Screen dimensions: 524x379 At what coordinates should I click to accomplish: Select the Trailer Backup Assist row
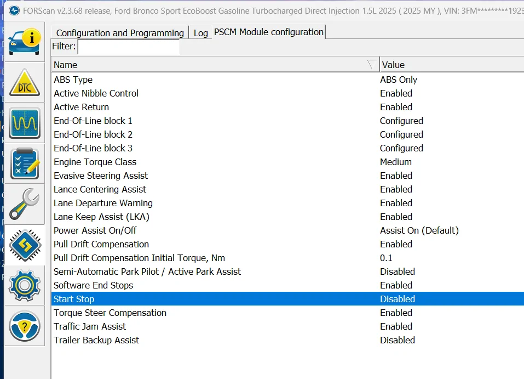pyautogui.click(x=164, y=340)
